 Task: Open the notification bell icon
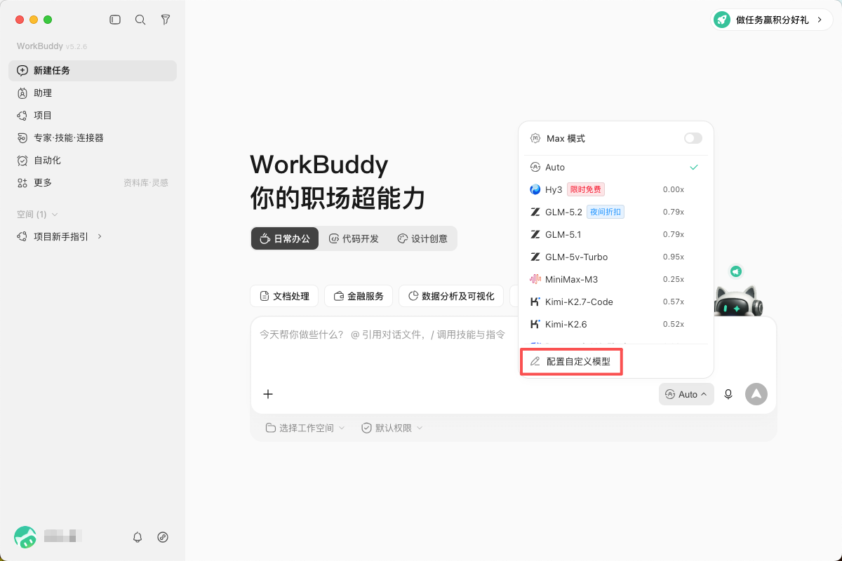coord(138,537)
